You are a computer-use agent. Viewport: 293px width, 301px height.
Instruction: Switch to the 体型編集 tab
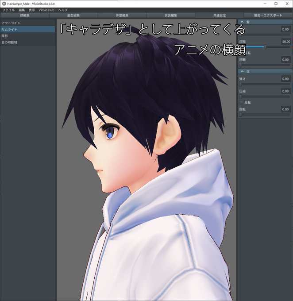(x=122, y=15)
